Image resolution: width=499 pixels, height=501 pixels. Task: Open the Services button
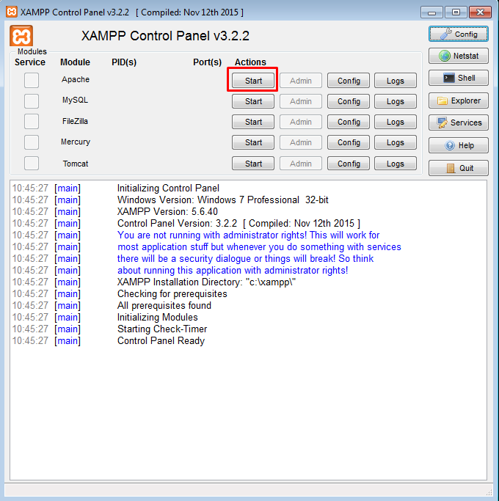tap(459, 122)
